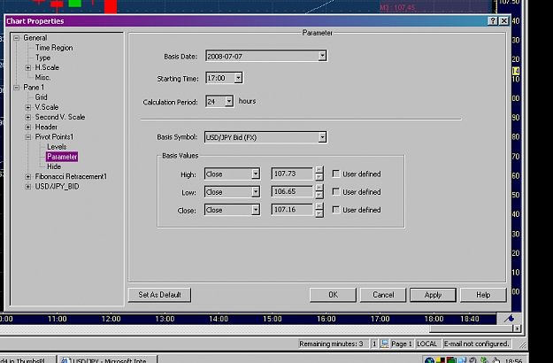Screen dimensions: 553x363
Task: Expand the H.Scale tree node
Action: click(x=28, y=67)
